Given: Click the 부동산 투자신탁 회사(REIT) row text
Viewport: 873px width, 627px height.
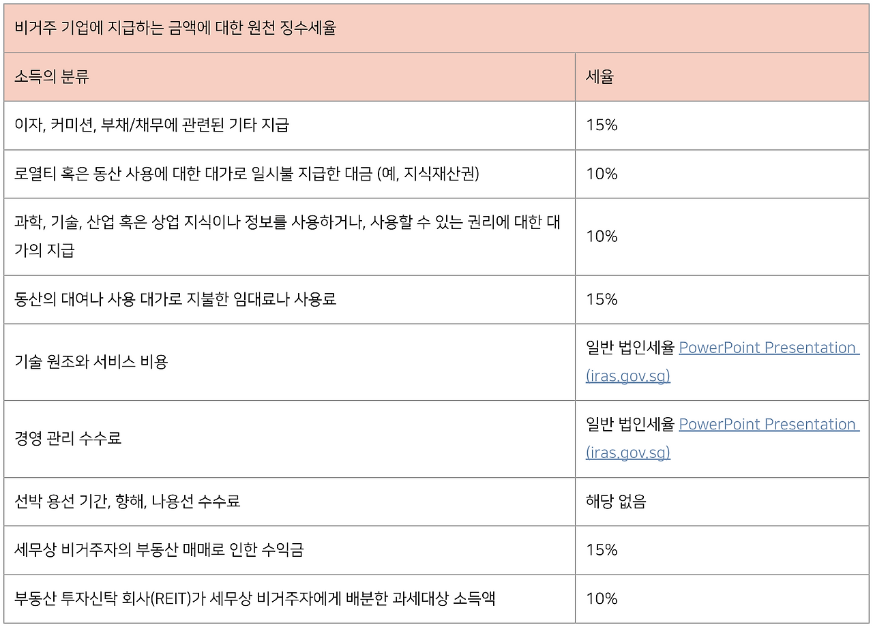Looking at the screenshot, I should 254,598.
